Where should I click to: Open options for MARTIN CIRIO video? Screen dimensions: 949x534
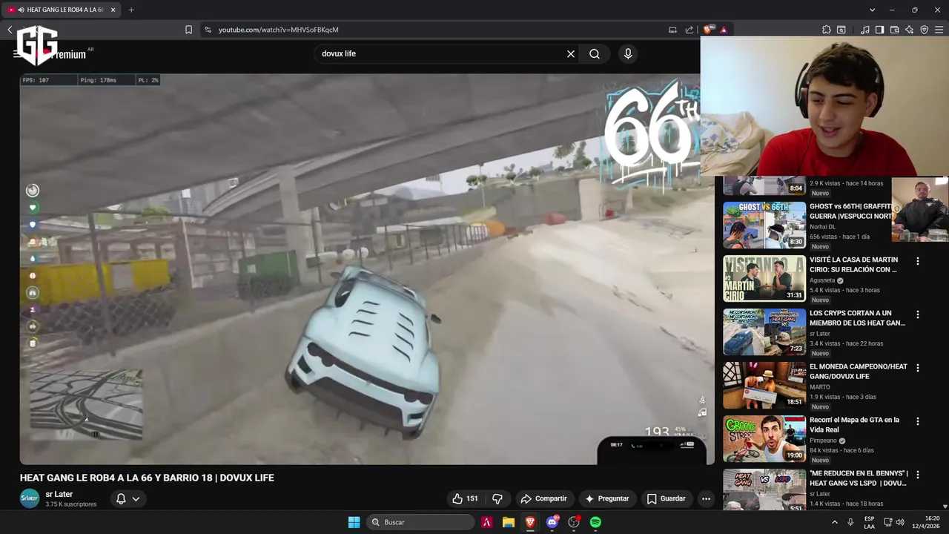pyautogui.click(x=918, y=261)
